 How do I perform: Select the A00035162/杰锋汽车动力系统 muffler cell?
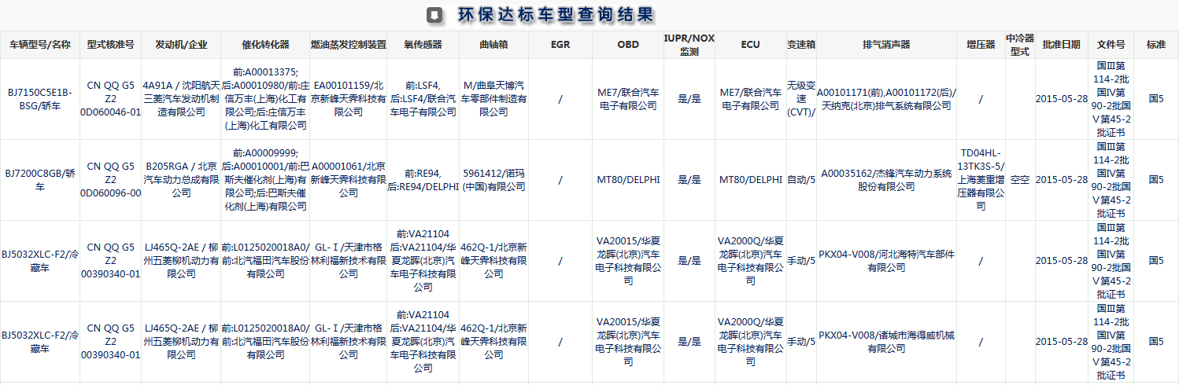[x=886, y=179]
